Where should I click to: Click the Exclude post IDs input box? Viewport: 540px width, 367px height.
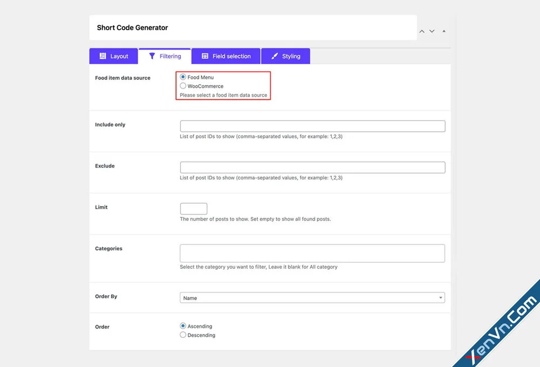(312, 167)
